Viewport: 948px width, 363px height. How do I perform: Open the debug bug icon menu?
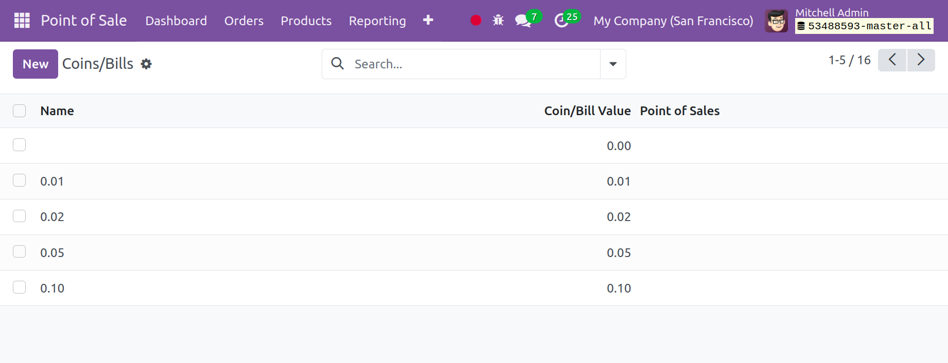click(x=498, y=21)
